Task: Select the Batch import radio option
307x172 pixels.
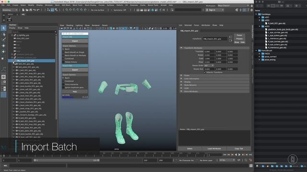Action: (x=63, y=49)
